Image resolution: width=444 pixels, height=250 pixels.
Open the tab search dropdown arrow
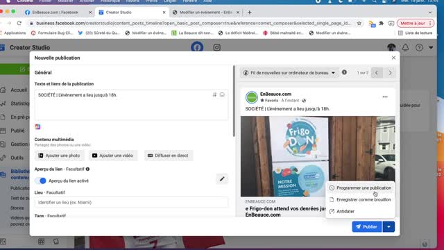tap(430, 12)
